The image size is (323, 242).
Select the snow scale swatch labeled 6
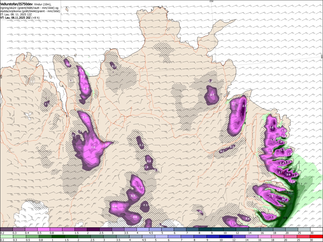click(x=180, y=229)
